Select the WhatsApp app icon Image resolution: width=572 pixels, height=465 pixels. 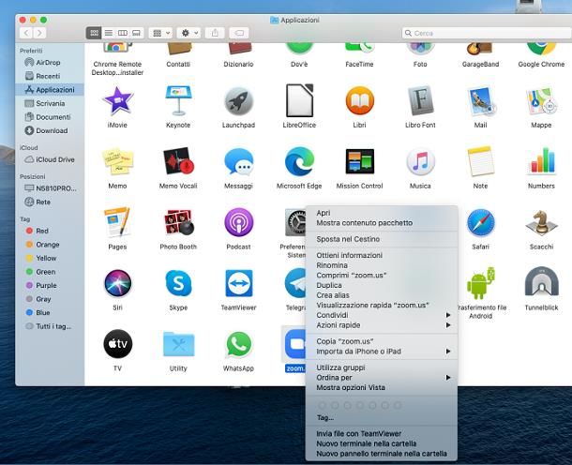point(238,344)
